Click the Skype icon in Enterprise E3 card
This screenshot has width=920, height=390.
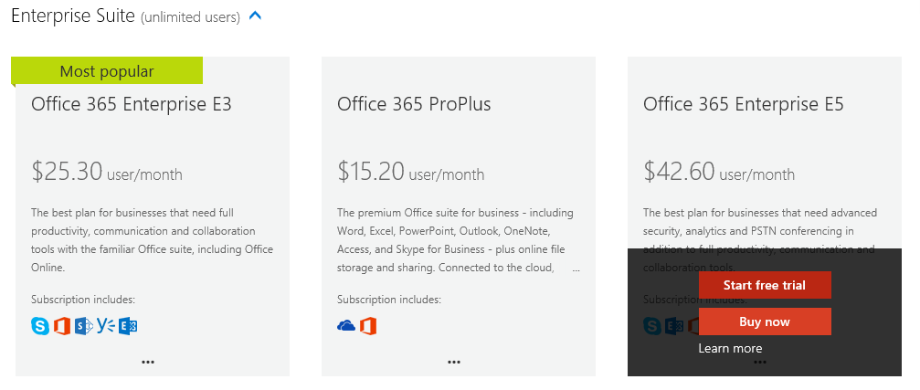pyautogui.click(x=40, y=325)
